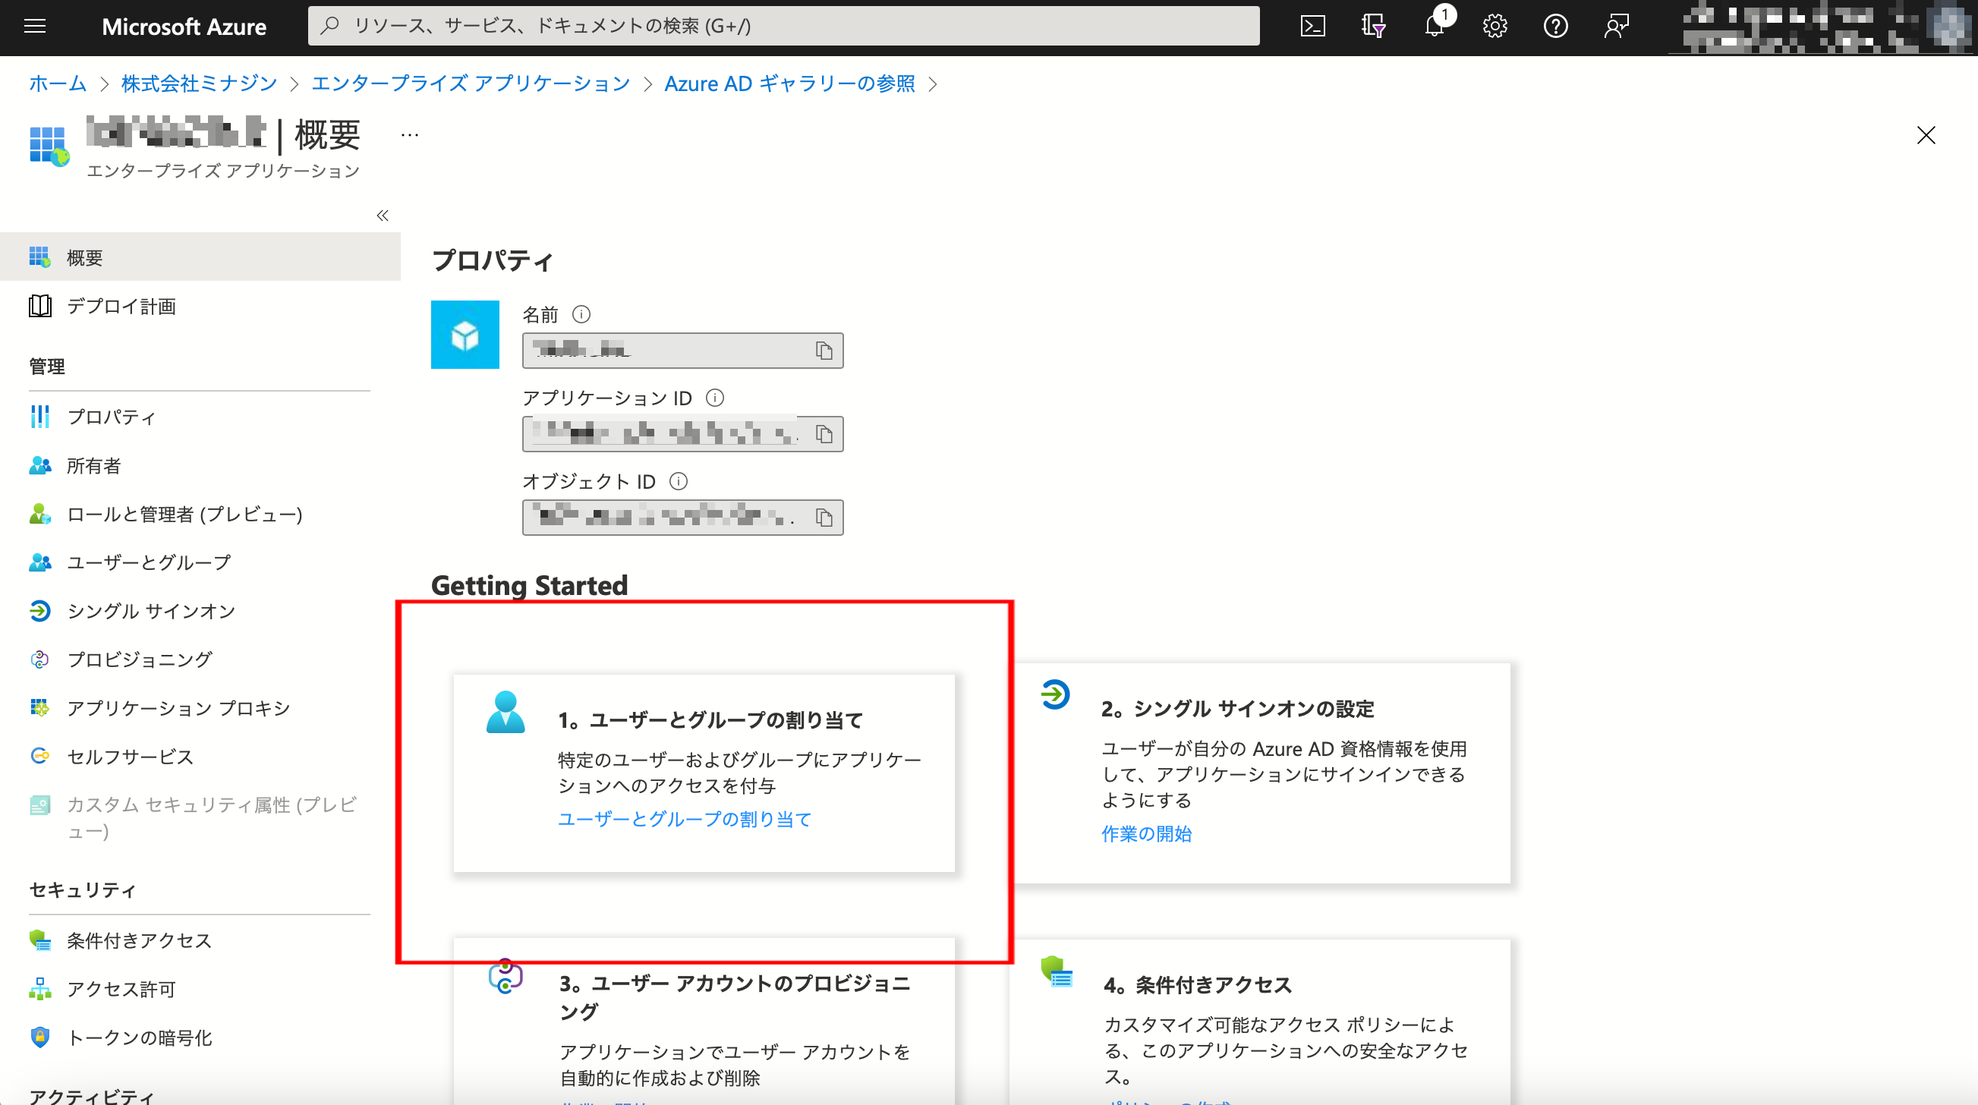Copy the アプリケーション ID value
The image size is (1978, 1105).
point(824,435)
